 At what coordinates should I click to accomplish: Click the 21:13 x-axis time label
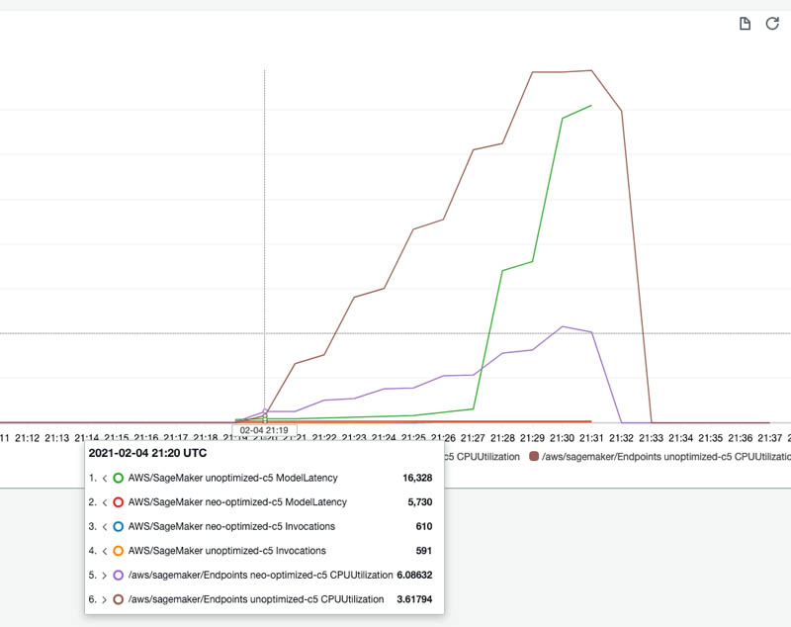tap(57, 438)
